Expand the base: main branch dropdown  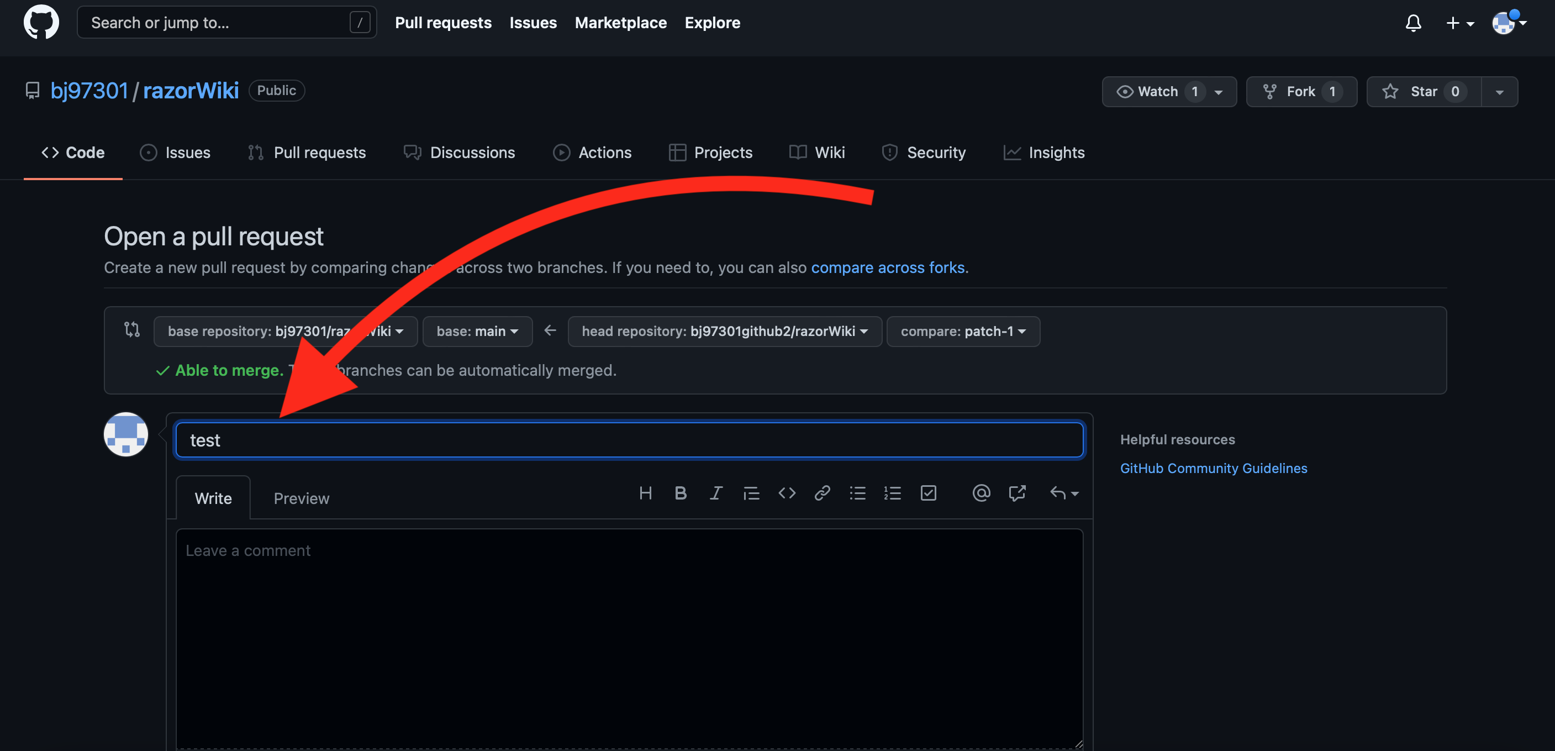(x=477, y=332)
